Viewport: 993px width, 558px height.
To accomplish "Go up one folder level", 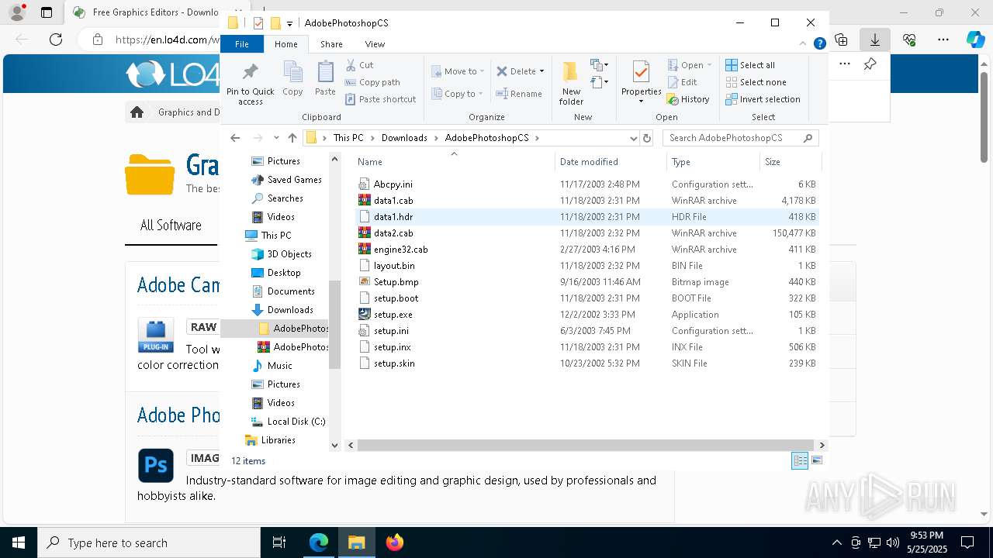I will pos(292,138).
